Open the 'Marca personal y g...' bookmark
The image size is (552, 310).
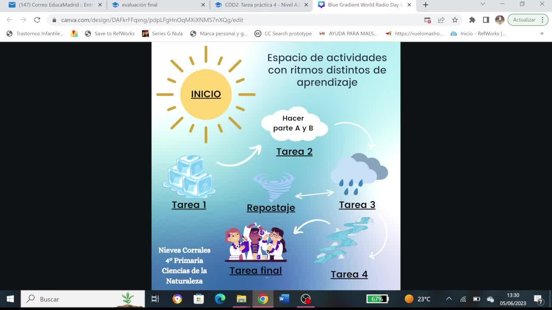pos(219,34)
